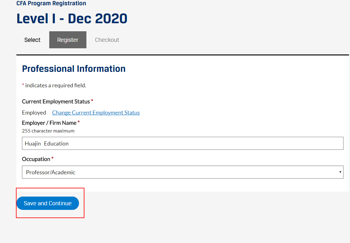Click the 'indicates a required field' note
This screenshot has height=243, width=350.
pos(54,85)
